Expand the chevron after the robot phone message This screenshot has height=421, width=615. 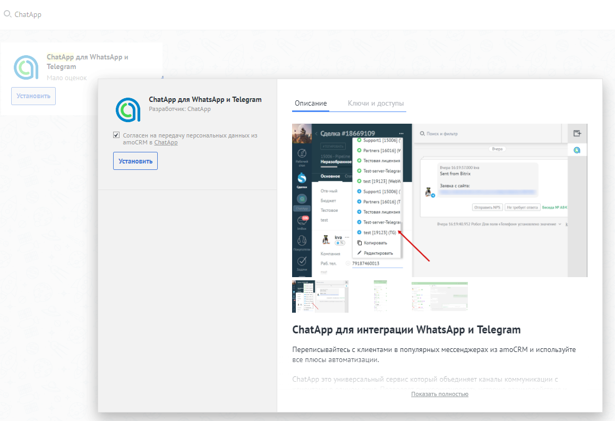coord(560,225)
